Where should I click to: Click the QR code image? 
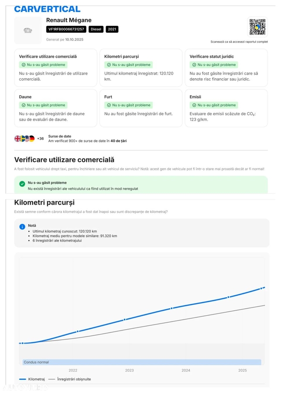click(x=257, y=27)
